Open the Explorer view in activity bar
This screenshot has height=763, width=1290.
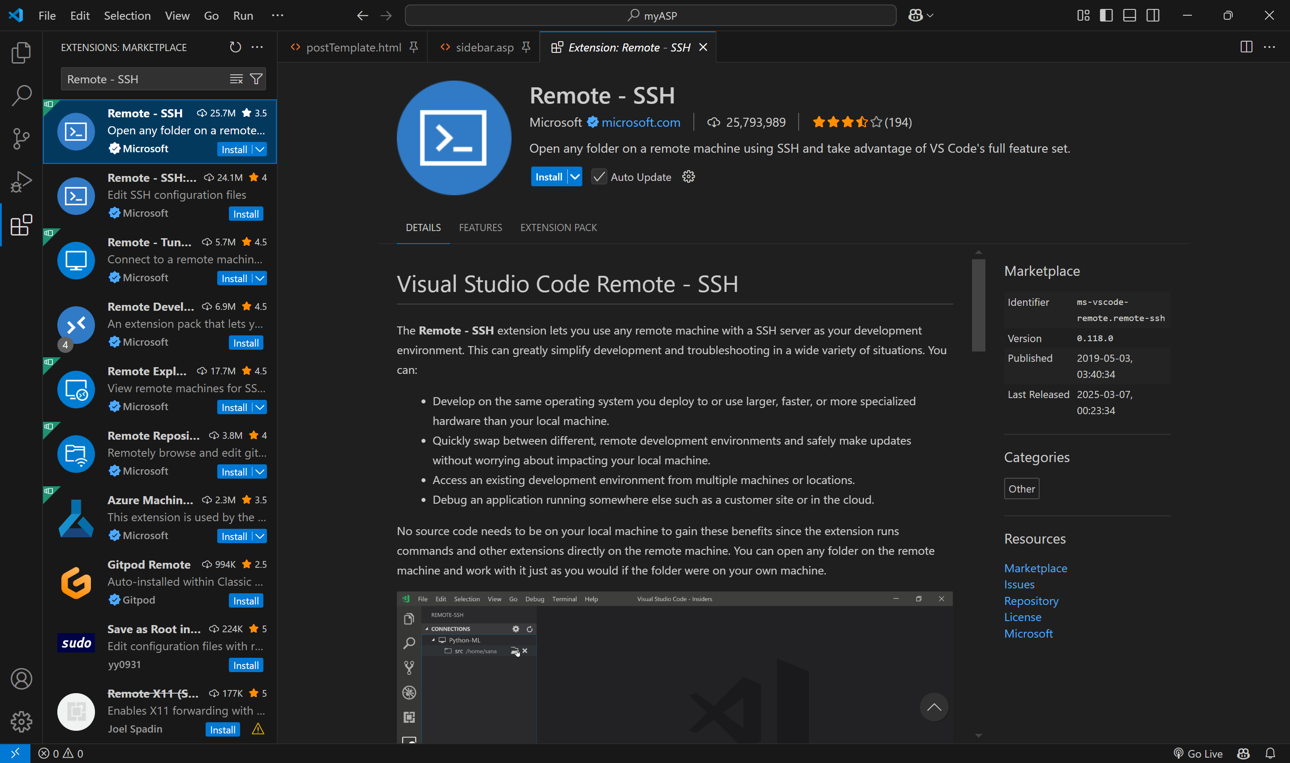[x=21, y=52]
